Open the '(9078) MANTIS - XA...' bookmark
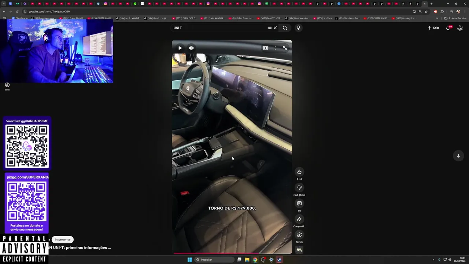The width and height of the screenshot is (469, 264). 269,18
